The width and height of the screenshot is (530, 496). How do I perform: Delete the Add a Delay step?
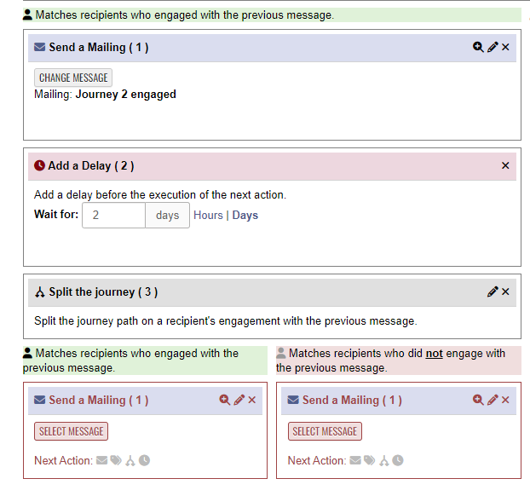[x=505, y=165]
